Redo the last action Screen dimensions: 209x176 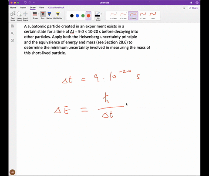(x=30, y=3)
